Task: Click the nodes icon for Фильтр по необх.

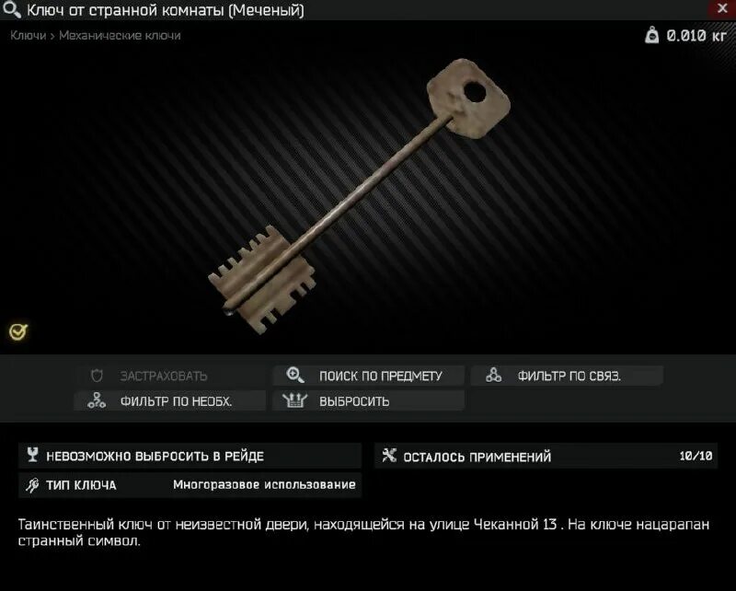Action: (97, 400)
